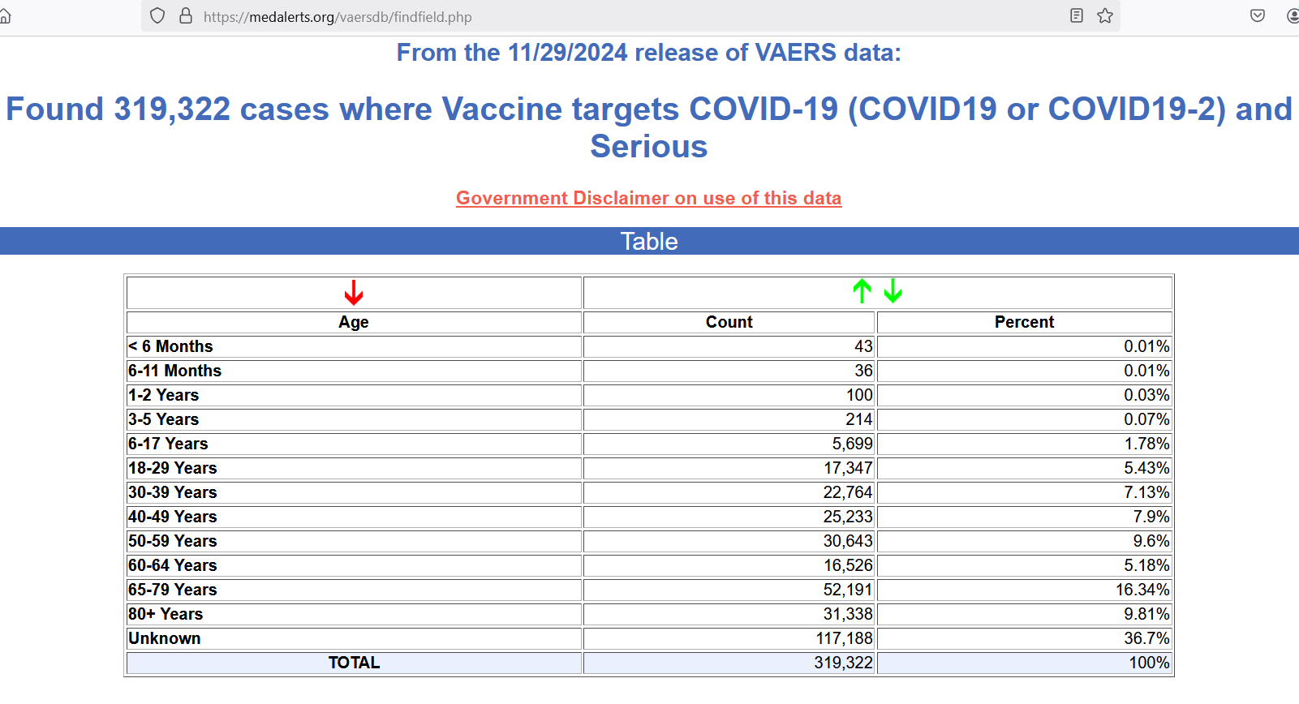Click percent value 1.78%
Viewport: 1299px width, 704px height.
point(1146,444)
